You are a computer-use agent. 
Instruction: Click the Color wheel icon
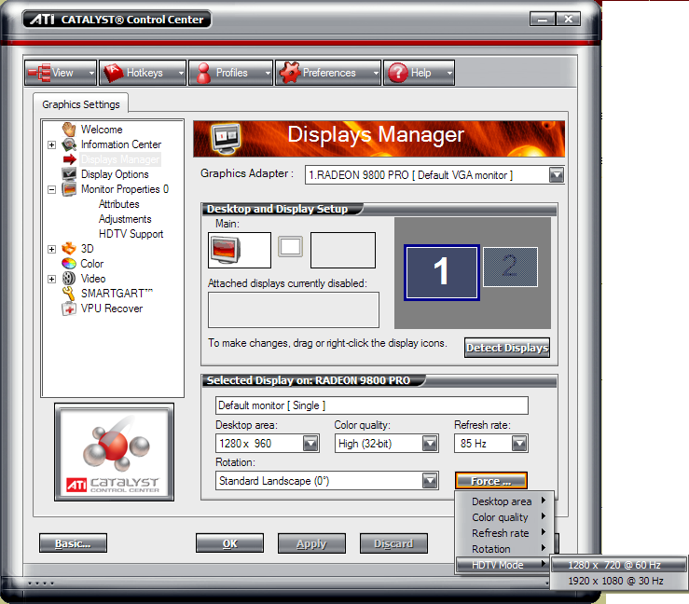(x=69, y=264)
